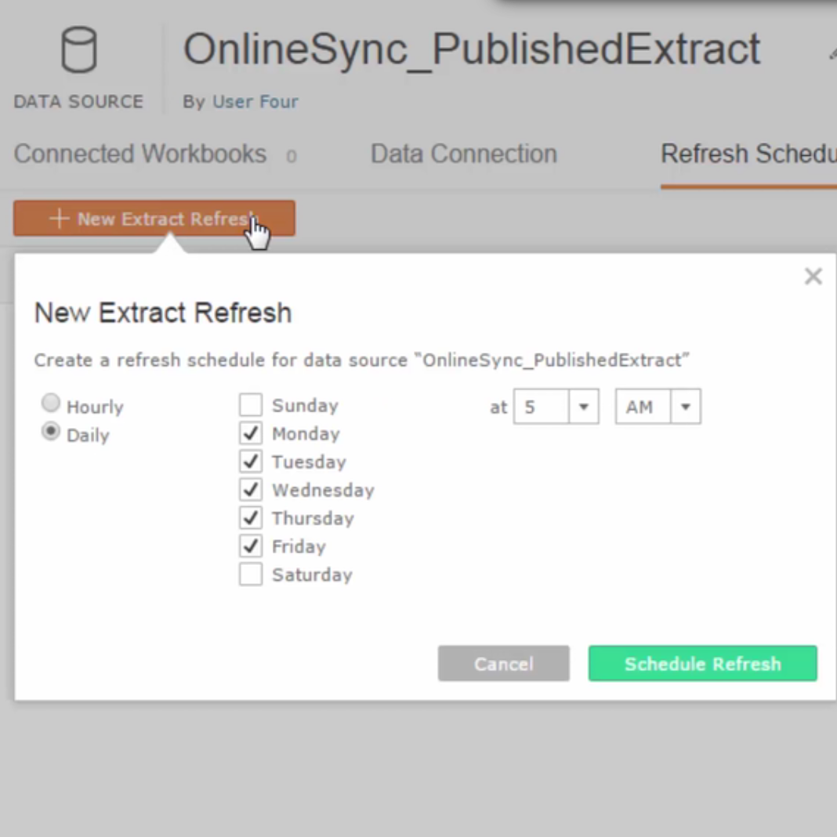The width and height of the screenshot is (837, 837).
Task: Enable the Sunday checkbox
Action: (251, 405)
